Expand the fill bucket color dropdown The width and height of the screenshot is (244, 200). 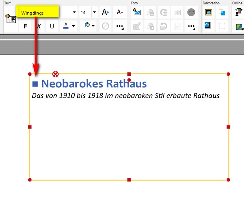click(x=94, y=26)
